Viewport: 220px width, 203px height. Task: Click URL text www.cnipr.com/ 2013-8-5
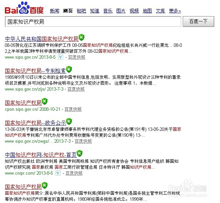pos(29,173)
